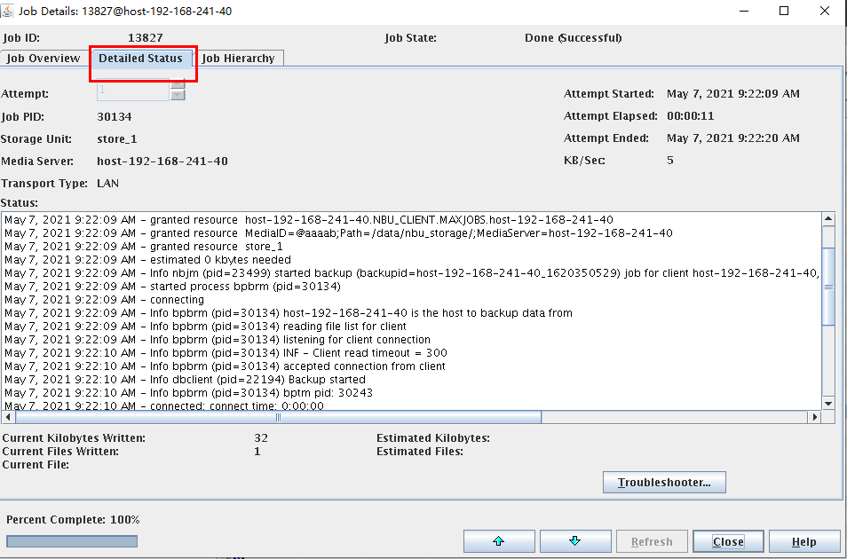Click the Percent Complete: 100% text
847x559 pixels.
click(73, 520)
